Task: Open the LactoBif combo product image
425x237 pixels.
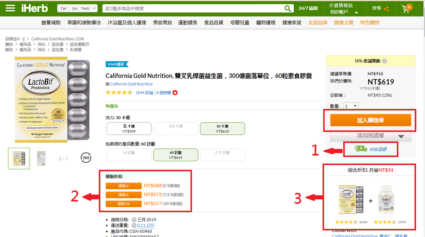Action: pos(351,199)
